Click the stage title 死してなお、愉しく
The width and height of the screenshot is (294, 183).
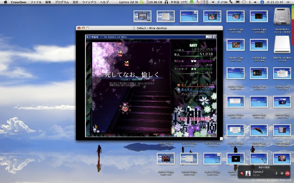pos(132,75)
